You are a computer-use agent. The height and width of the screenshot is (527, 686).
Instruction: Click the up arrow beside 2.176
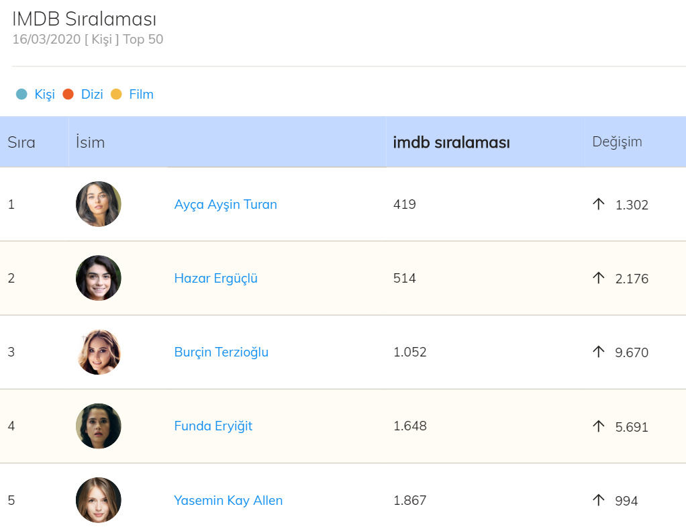[599, 278]
